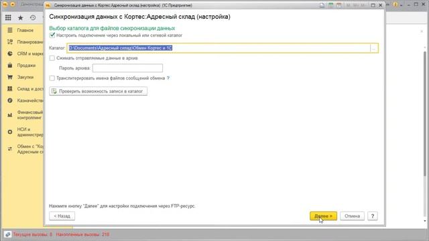The width and height of the screenshot is (429, 241).
Task: Click the Обмен с Кортес arrows icon
Action: tap(10, 149)
